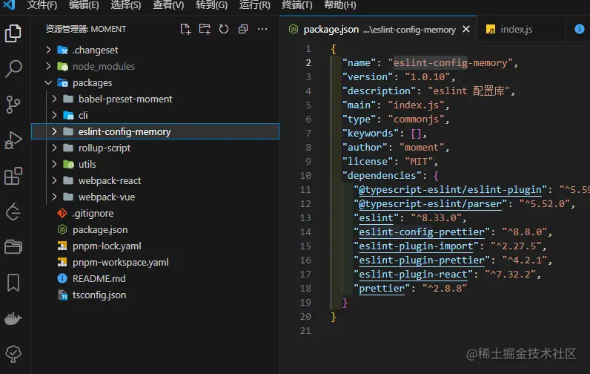This screenshot has height=374, width=590.
Task: Click the VS Code logo icon
Action: tap(10, 5)
